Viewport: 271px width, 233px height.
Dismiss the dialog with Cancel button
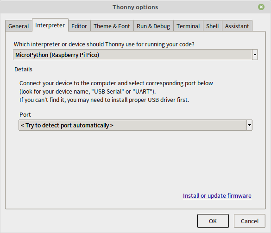point(250,221)
